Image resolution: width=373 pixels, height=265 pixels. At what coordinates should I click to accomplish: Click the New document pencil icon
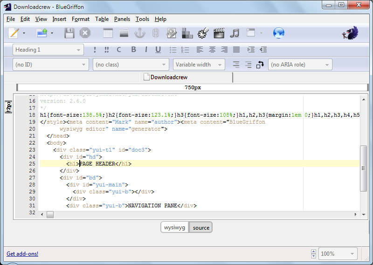pyautogui.click(x=14, y=33)
